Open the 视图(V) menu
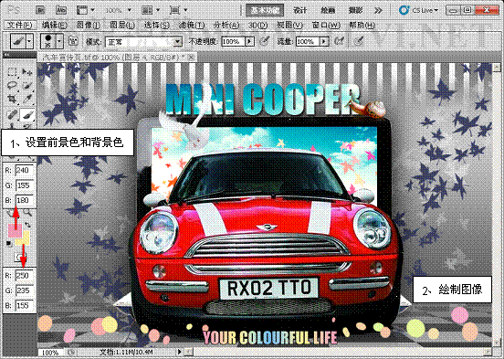Image resolution: width=504 pixels, height=359 pixels. tap(290, 25)
